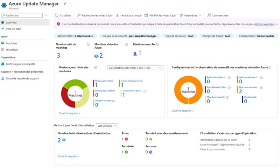The image size is (280, 168).
Task: Open the three-dot more options menu
Action: coord(71,4)
